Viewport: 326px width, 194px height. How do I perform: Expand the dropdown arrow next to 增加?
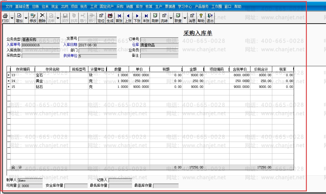[x=26, y=18]
